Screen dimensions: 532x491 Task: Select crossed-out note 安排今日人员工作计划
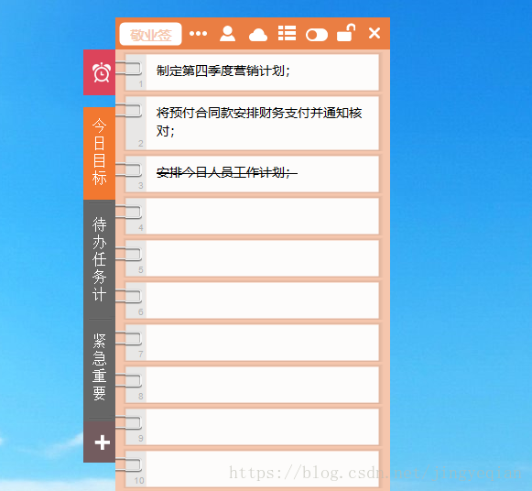(252, 174)
